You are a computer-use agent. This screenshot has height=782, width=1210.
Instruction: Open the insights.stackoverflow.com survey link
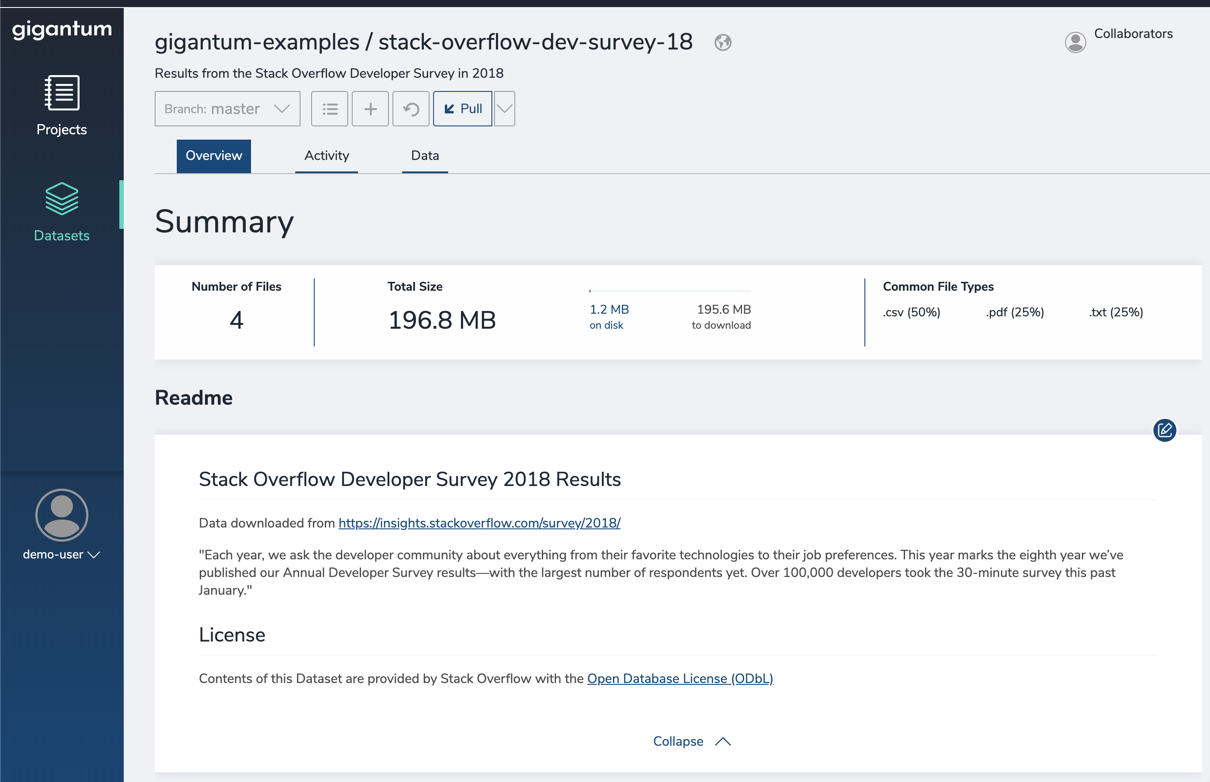(479, 523)
